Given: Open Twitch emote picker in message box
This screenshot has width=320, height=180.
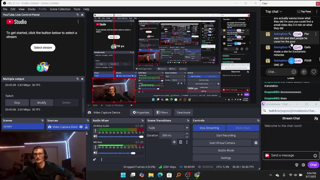Looking at the screenshot, I should point(315,155).
